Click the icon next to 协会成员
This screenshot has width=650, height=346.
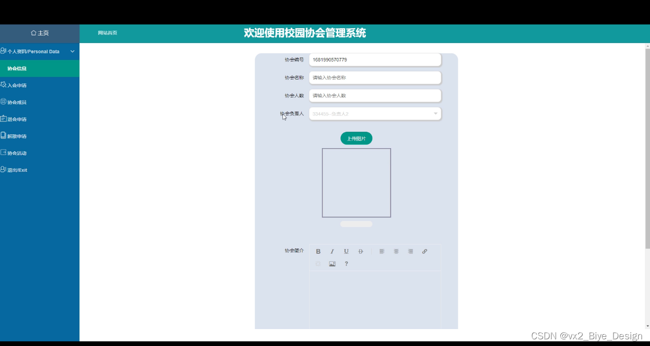3,101
